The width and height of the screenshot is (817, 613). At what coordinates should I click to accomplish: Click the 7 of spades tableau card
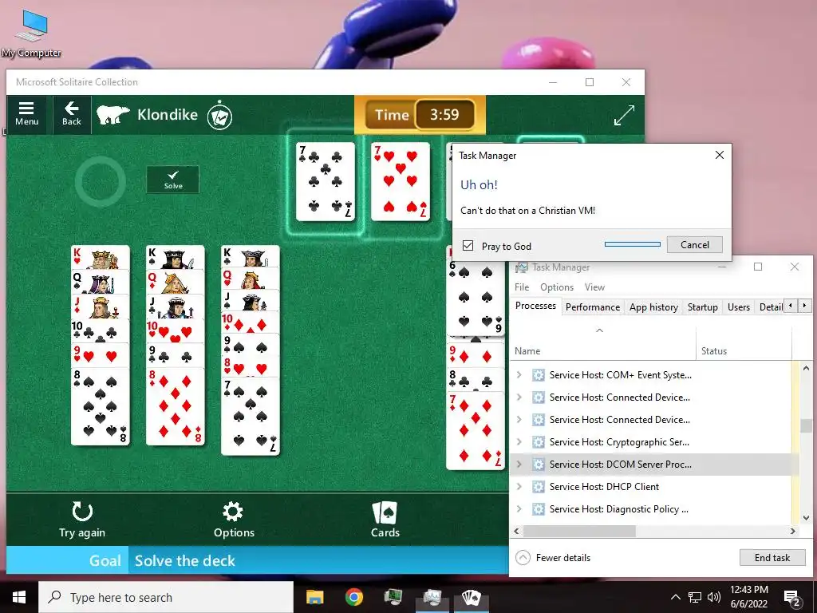pyautogui.click(x=250, y=417)
